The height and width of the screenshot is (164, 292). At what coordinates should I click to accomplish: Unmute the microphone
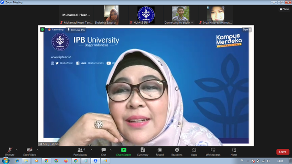[10, 152]
